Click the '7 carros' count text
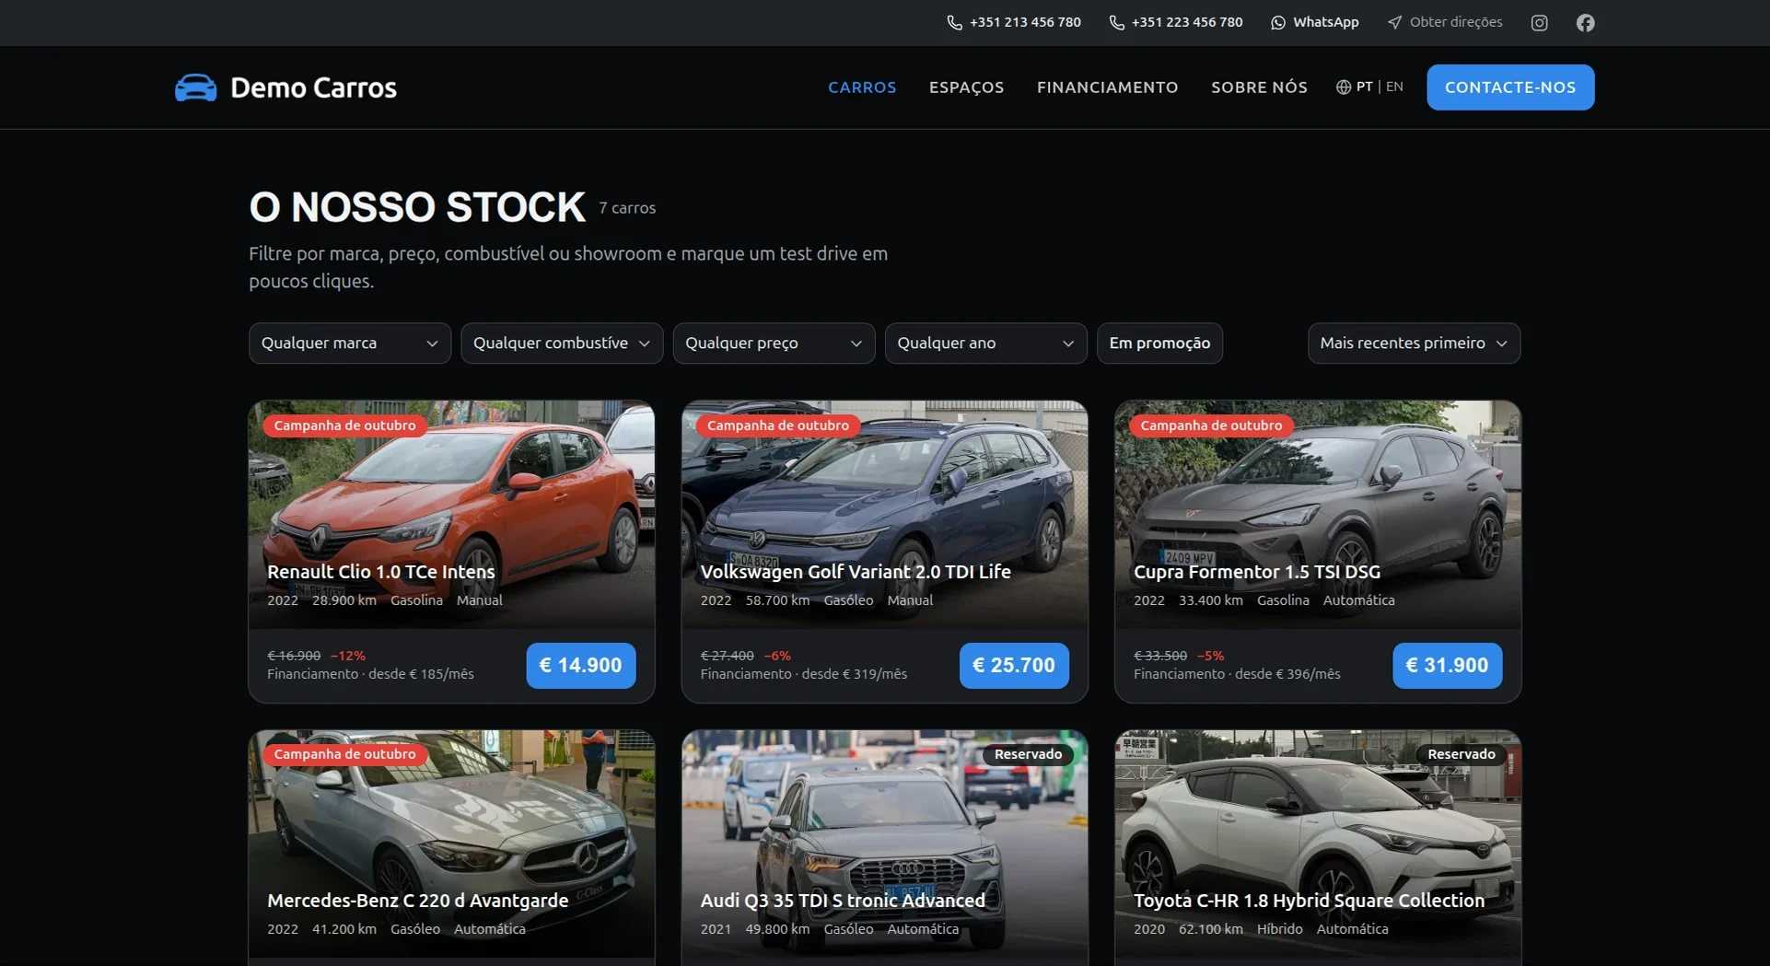The height and width of the screenshot is (966, 1770). tap(627, 208)
